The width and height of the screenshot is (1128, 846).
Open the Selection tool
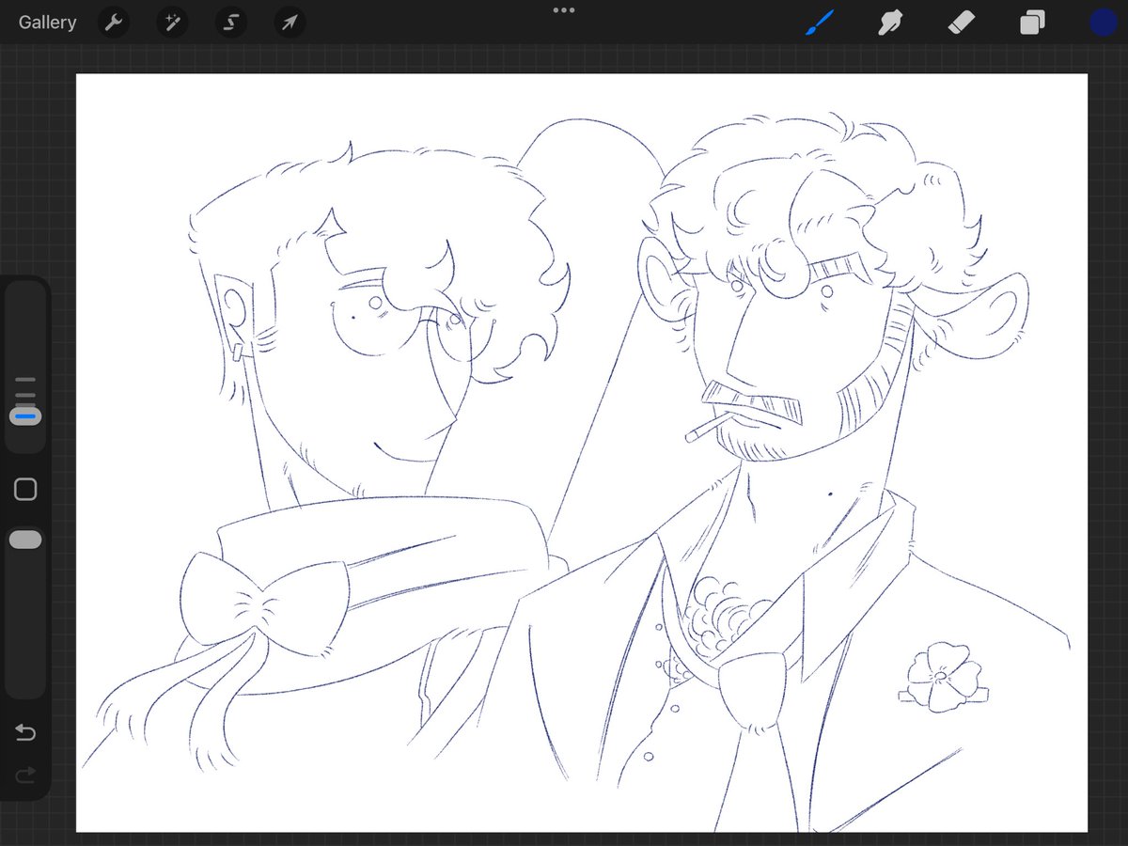[230, 23]
